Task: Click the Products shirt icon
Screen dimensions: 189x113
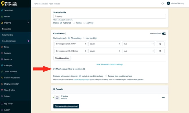Action: point(2,53)
